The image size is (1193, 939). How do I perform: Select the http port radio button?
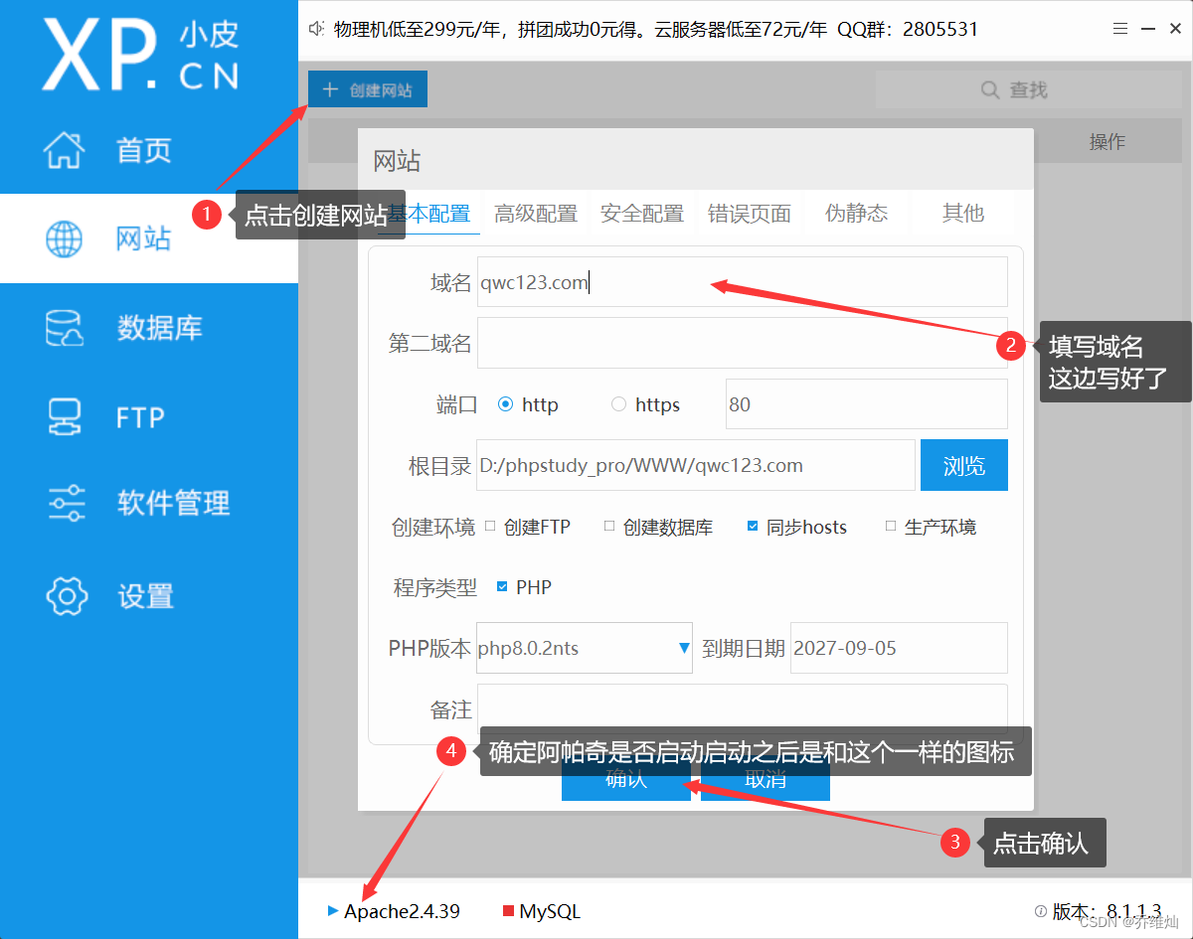505,404
